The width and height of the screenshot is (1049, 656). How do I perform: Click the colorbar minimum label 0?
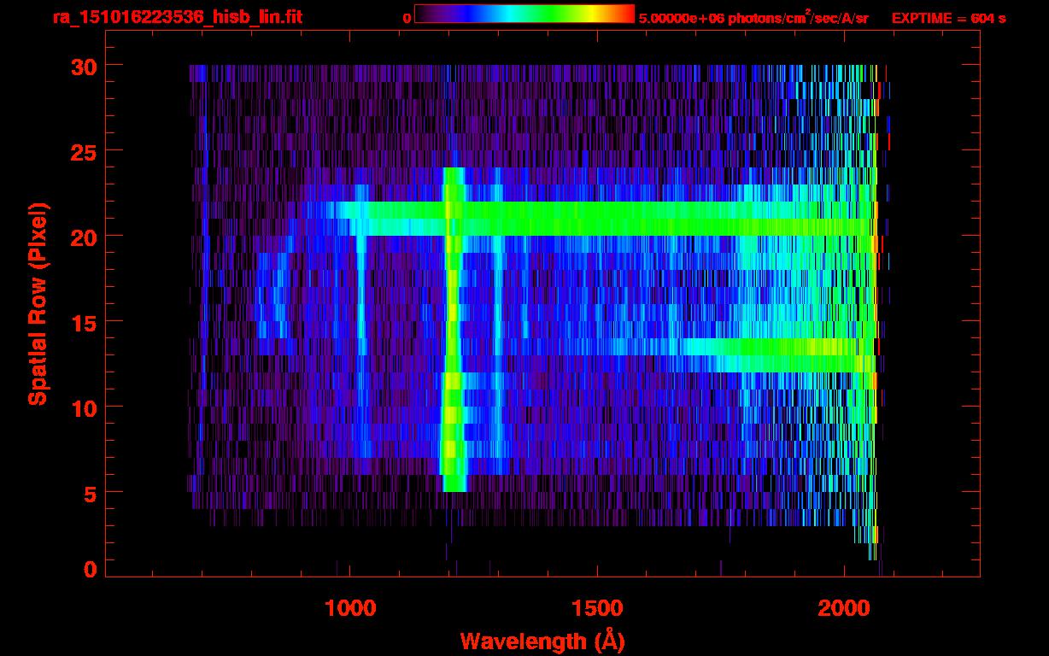407,18
